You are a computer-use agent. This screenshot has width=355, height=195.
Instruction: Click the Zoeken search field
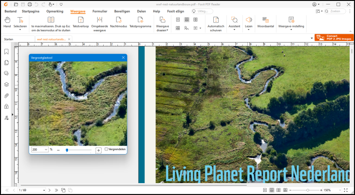[x=335, y=11]
